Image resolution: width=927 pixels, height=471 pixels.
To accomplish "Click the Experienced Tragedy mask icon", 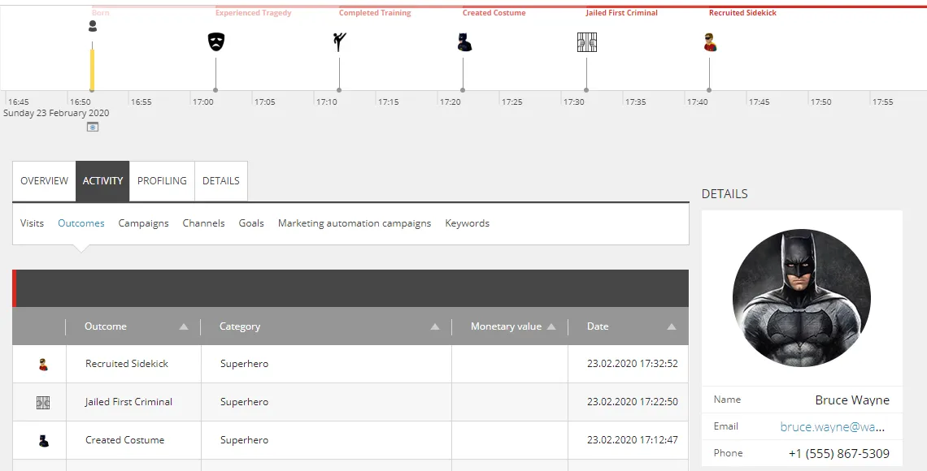I will [x=216, y=41].
